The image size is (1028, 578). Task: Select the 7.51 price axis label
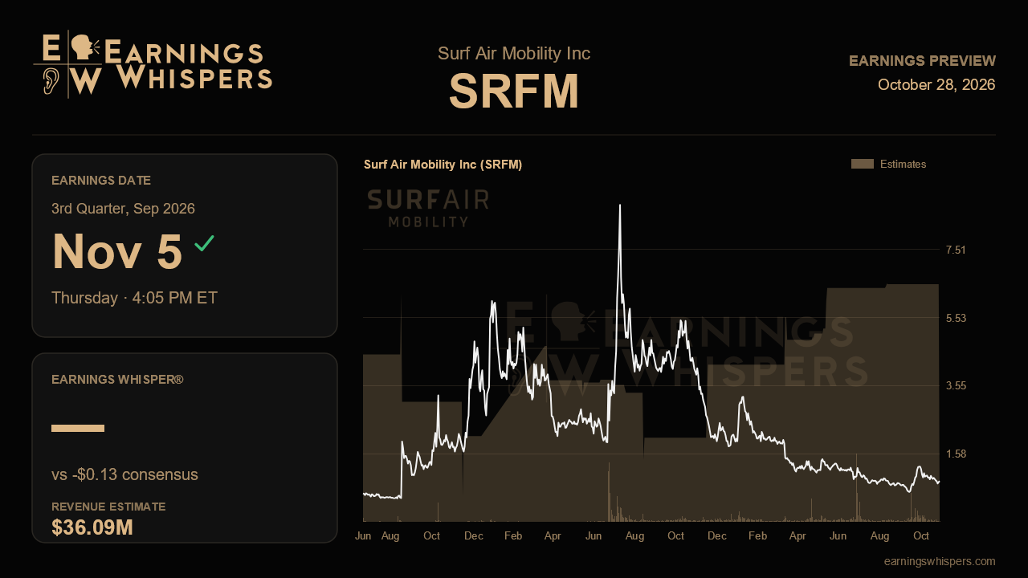pyautogui.click(x=956, y=250)
